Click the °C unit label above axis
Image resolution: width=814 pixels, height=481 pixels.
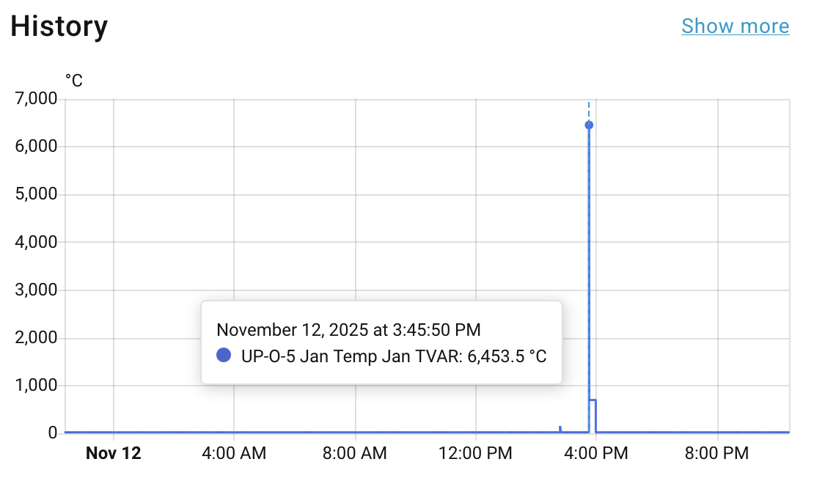point(74,81)
